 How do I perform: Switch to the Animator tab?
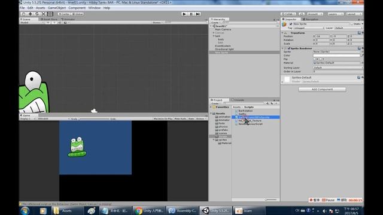(x=68, y=19)
